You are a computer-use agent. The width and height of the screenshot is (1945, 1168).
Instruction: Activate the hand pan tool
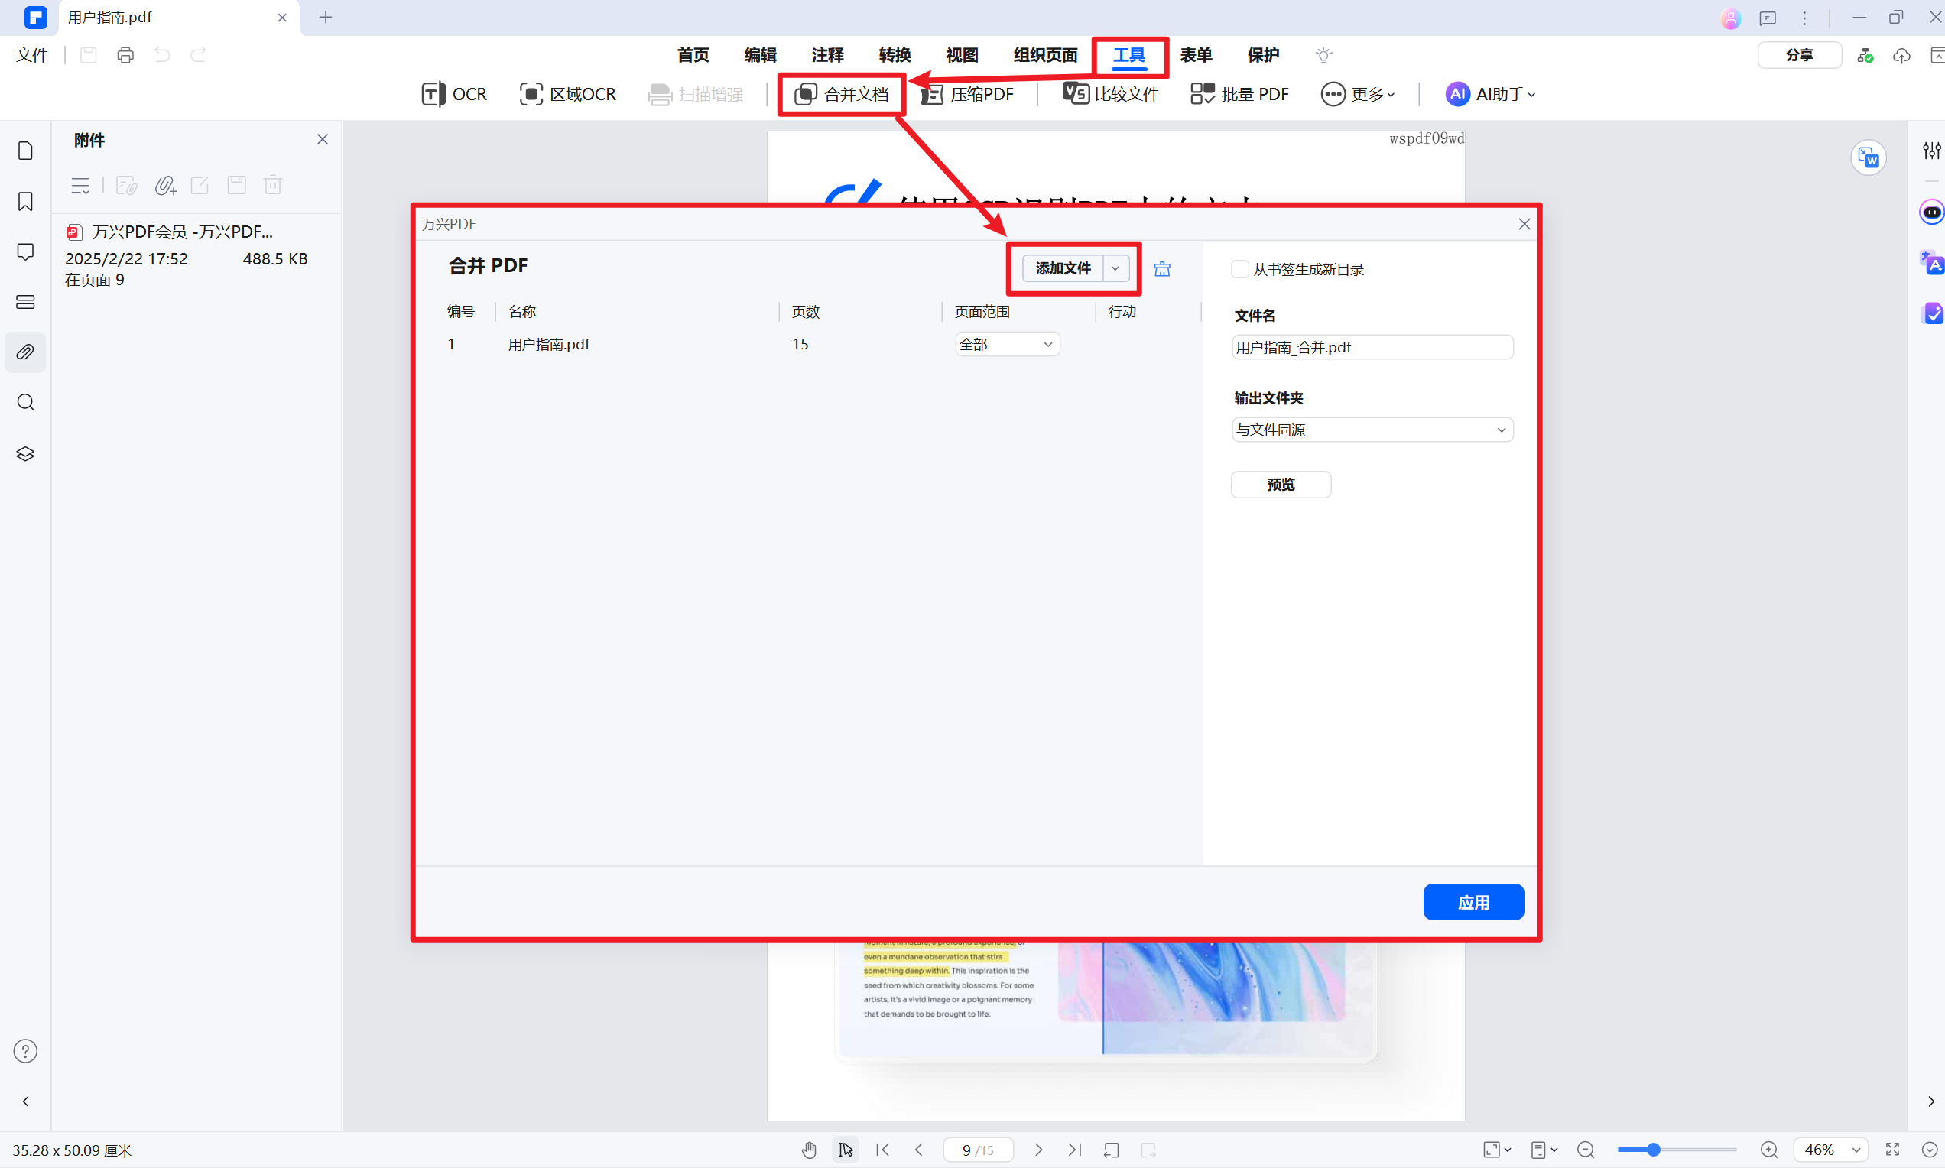(x=808, y=1149)
